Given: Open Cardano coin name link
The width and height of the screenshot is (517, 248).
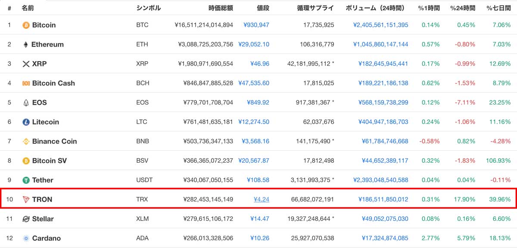Looking at the screenshot, I should point(47,238).
